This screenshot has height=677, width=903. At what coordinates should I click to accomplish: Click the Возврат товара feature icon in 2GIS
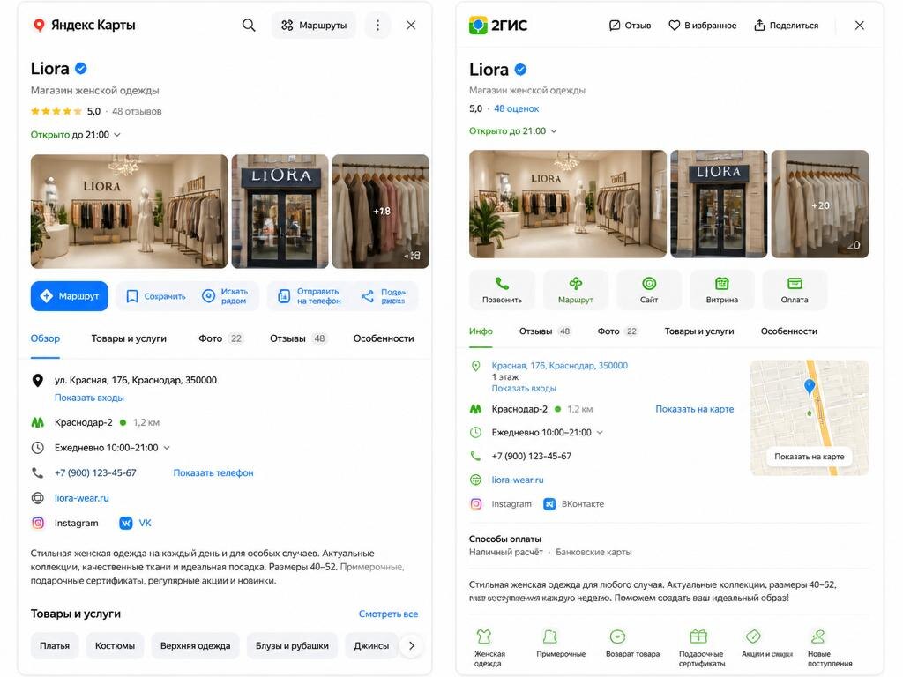(x=617, y=636)
